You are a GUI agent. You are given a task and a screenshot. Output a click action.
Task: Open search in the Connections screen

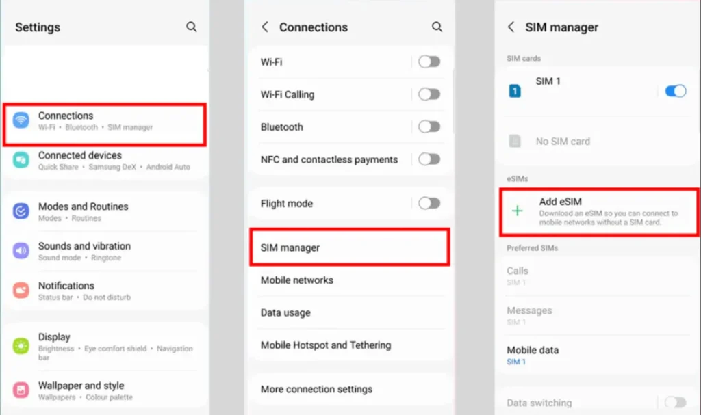click(x=437, y=27)
